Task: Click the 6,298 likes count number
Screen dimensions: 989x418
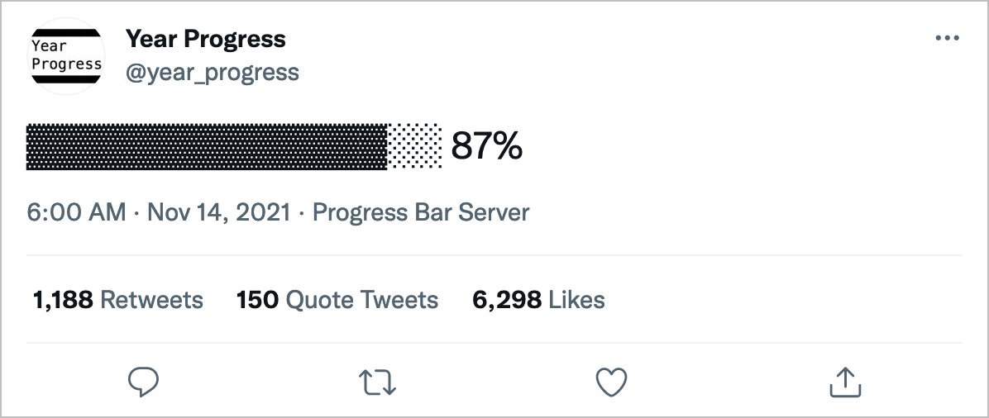Action: 507,299
